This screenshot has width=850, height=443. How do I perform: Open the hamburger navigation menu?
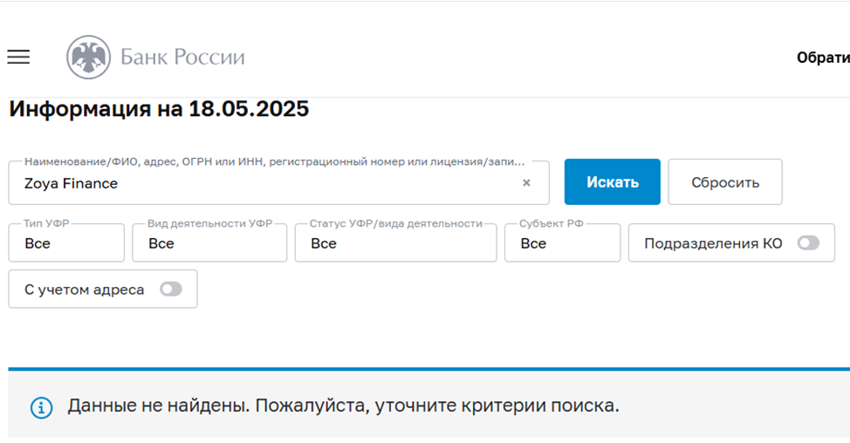[18, 58]
